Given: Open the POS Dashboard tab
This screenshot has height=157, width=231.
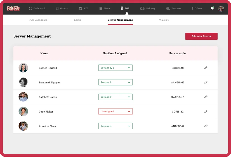Looking at the screenshot, I should [38, 20].
